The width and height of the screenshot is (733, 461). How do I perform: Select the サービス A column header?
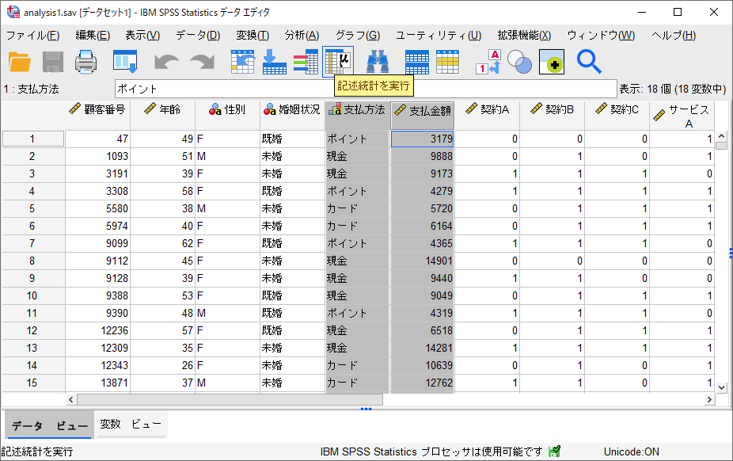coord(682,116)
